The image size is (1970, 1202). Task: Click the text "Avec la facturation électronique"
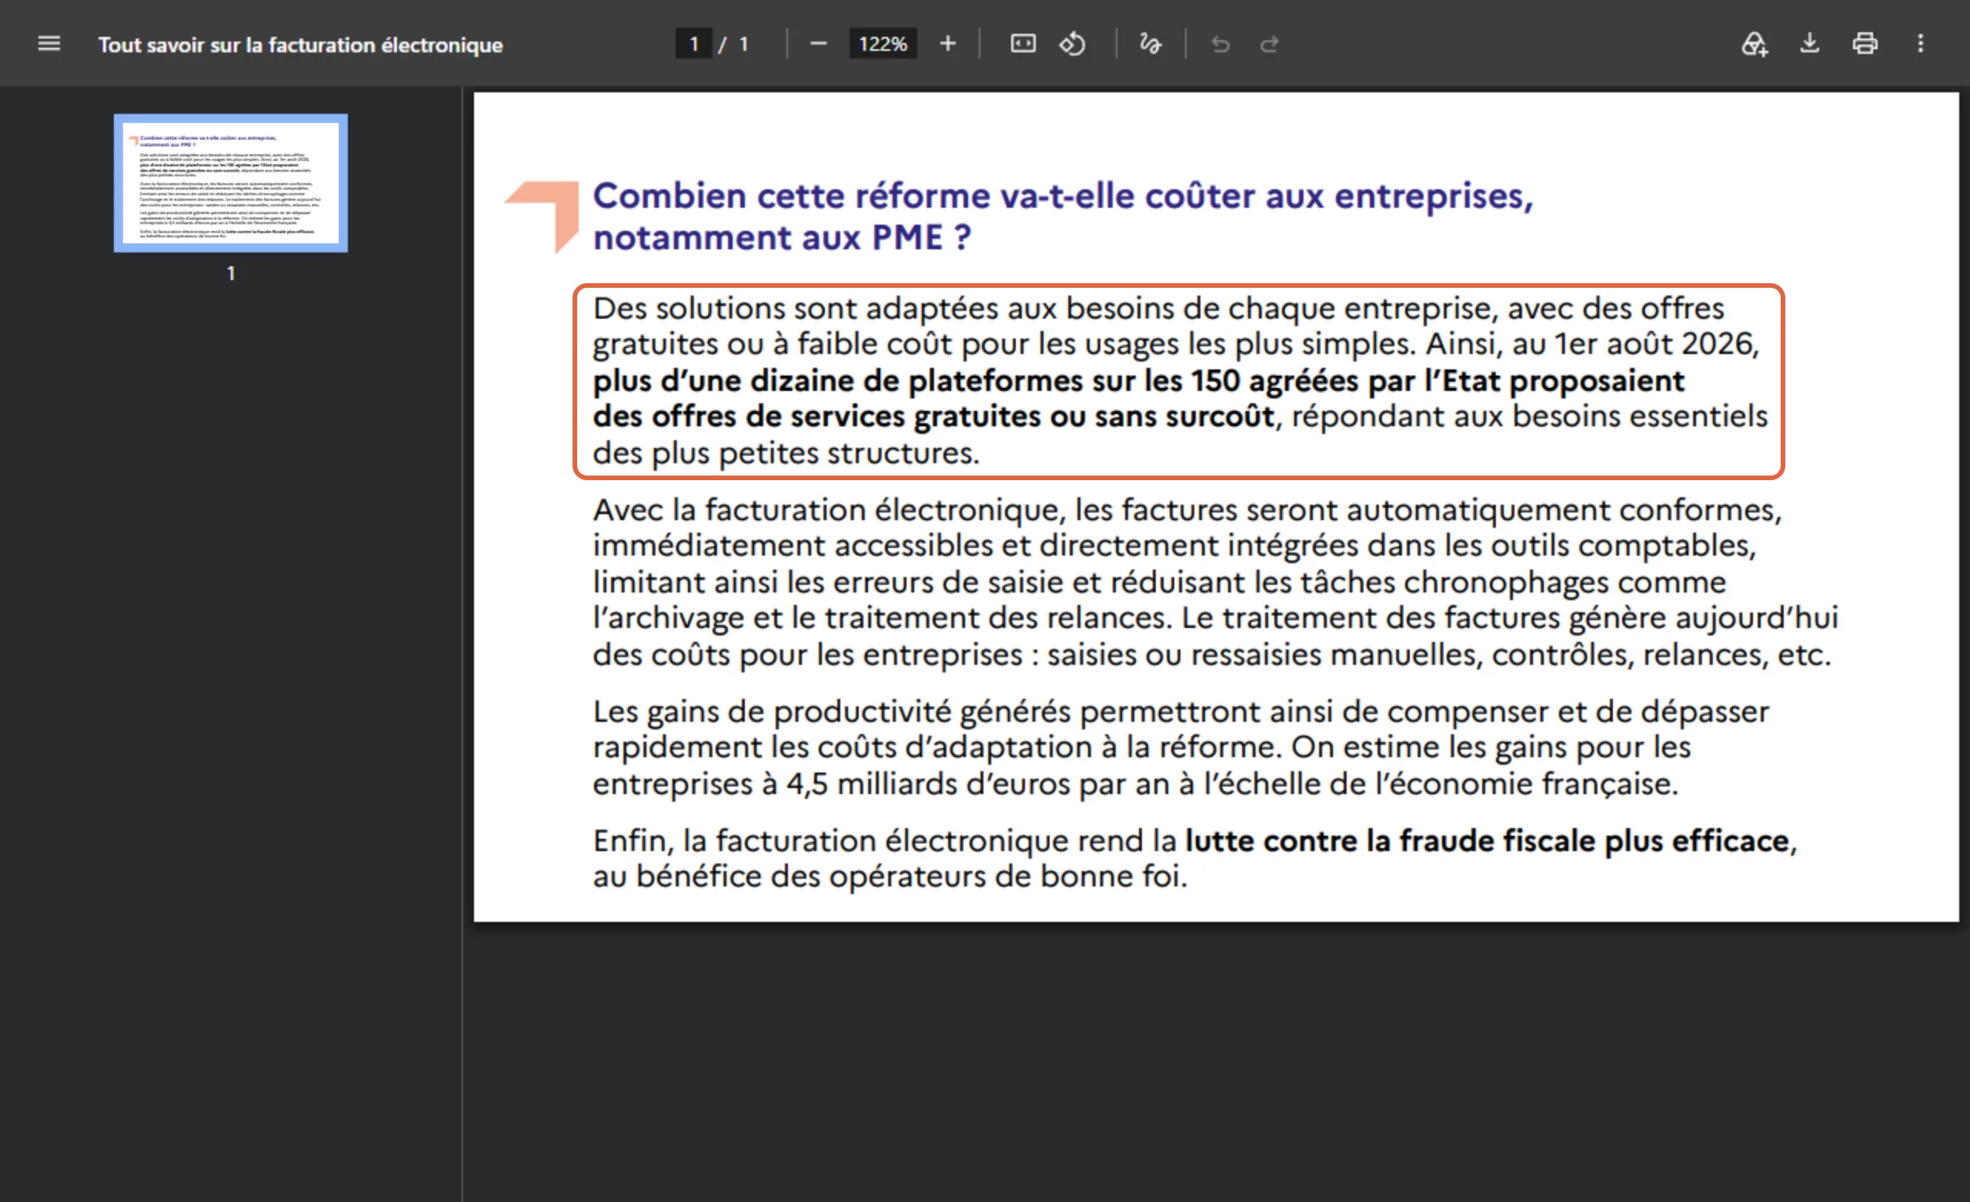point(826,509)
